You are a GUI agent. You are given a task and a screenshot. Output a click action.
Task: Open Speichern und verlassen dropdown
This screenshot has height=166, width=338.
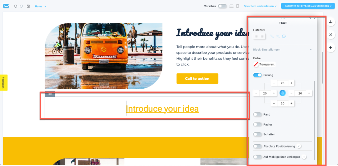click(260, 6)
